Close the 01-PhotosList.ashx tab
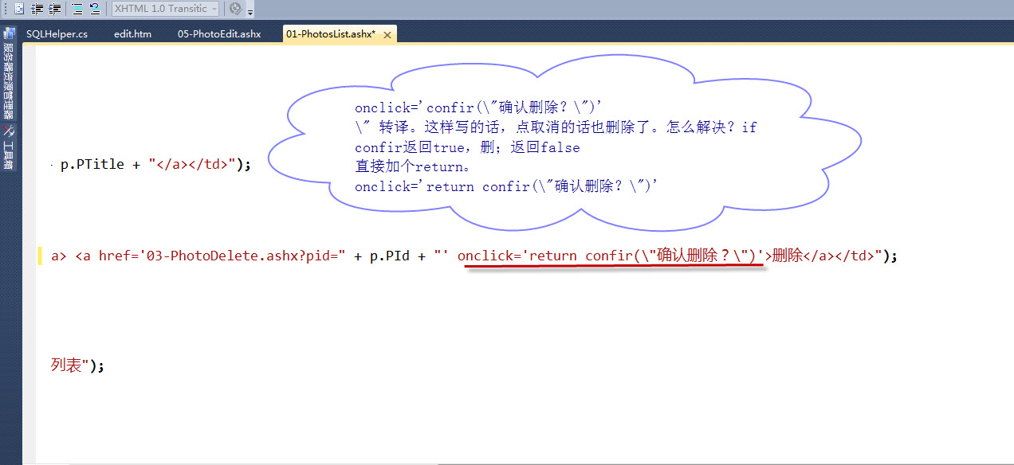Screen dimensions: 1014x465 pos(387,34)
